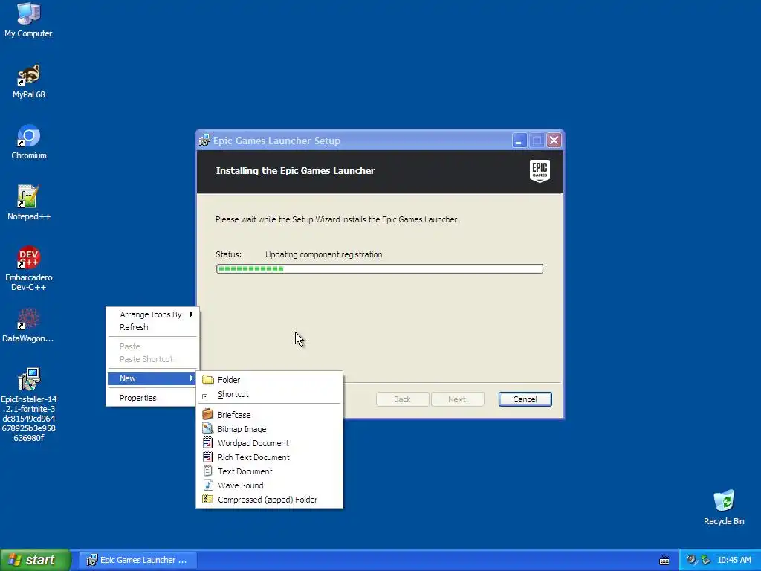Choose Compressed (zipped) Folder in the submenu
The image size is (761, 571).
point(269,499)
